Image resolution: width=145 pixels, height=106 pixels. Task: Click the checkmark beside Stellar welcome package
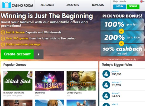3,45
